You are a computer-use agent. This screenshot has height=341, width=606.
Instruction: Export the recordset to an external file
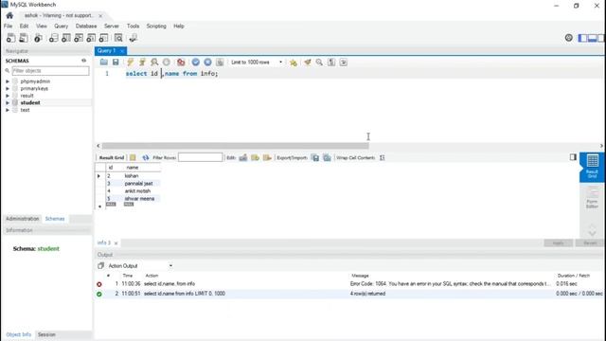(315, 158)
